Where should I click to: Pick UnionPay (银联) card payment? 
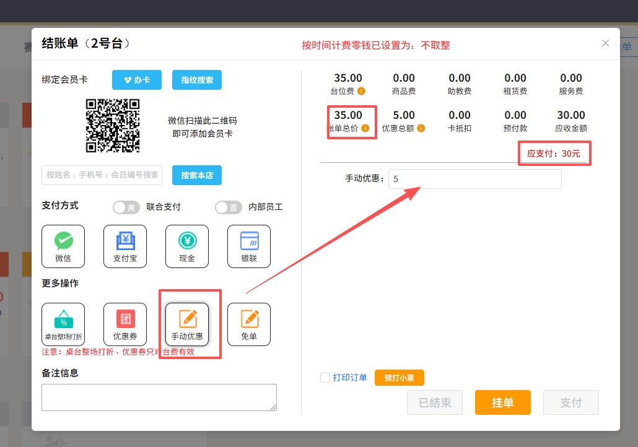point(249,246)
